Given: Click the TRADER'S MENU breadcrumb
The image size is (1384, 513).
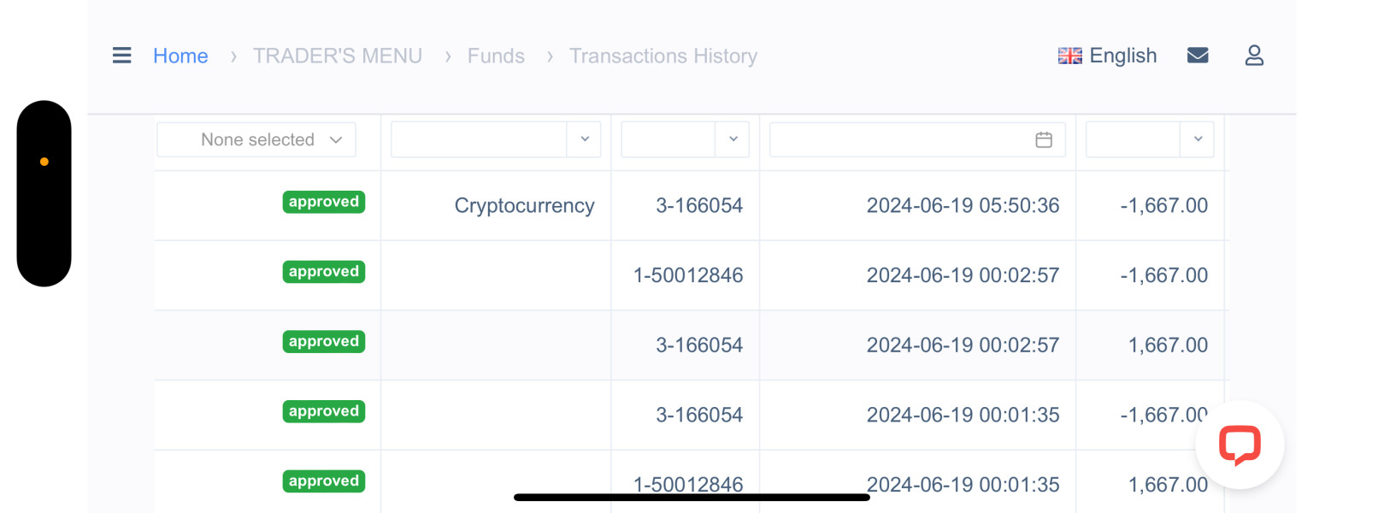Looking at the screenshot, I should pyautogui.click(x=338, y=56).
